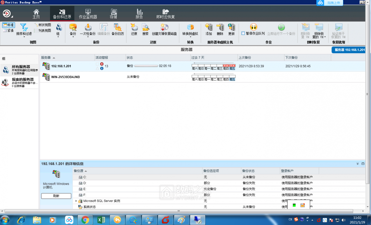Select the 紧凑 compact view
Image resolution: width=371 pixels, height=225 pixels.
pyautogui.click(x=9, y=31)
